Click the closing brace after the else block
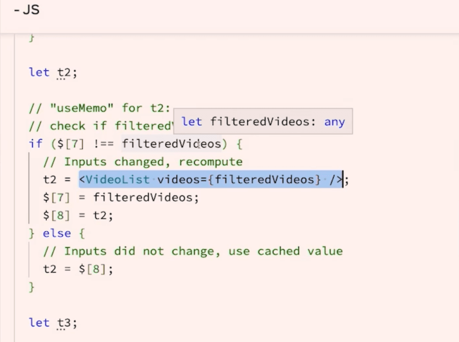Screen dimensions: 459x342 31,286
